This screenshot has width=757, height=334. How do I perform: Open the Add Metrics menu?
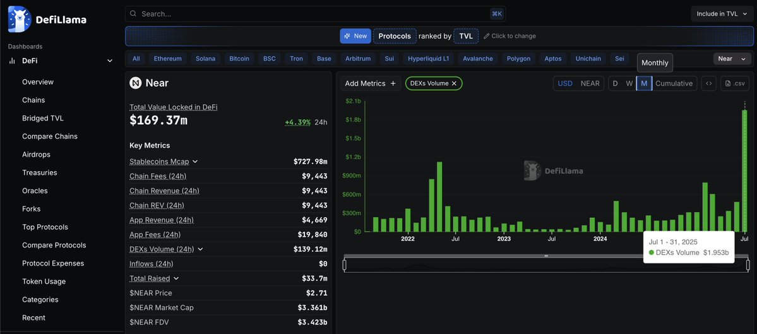point(371,83)
